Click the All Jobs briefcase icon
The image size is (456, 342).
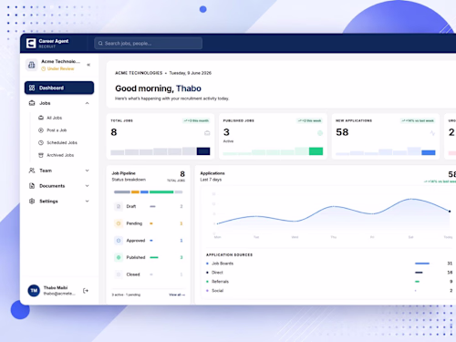click(x=41, y=118)
